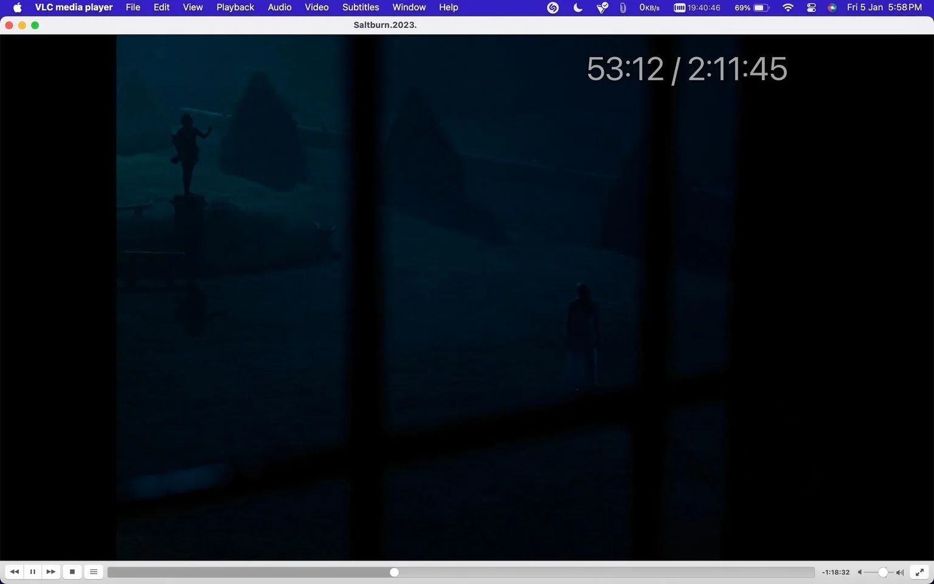The height and width of the screenshot is (584, 934).
Task: Pause the movie with the pause button
Action: [33, 572]
